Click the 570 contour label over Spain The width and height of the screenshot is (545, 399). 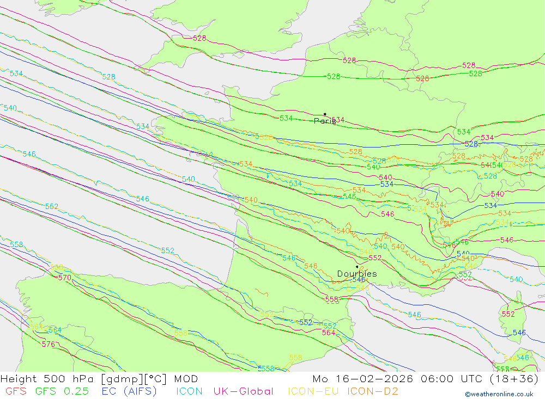(x=65, y=278)
